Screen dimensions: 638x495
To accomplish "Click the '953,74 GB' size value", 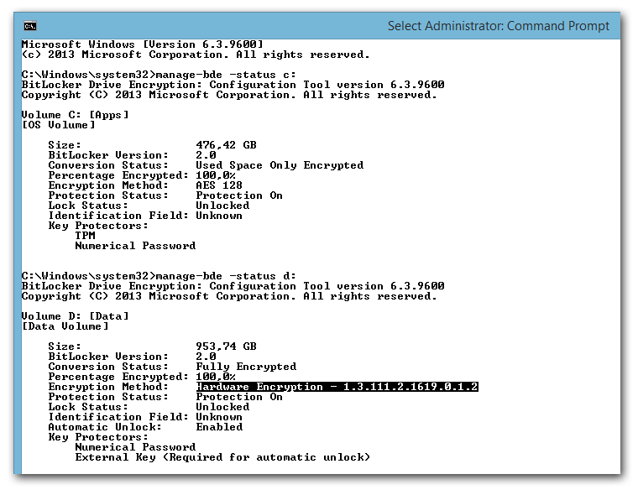I will tap(226, 346).
